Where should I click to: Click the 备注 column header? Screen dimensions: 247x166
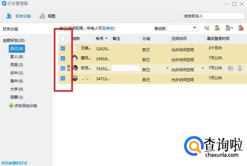point(116,39)
